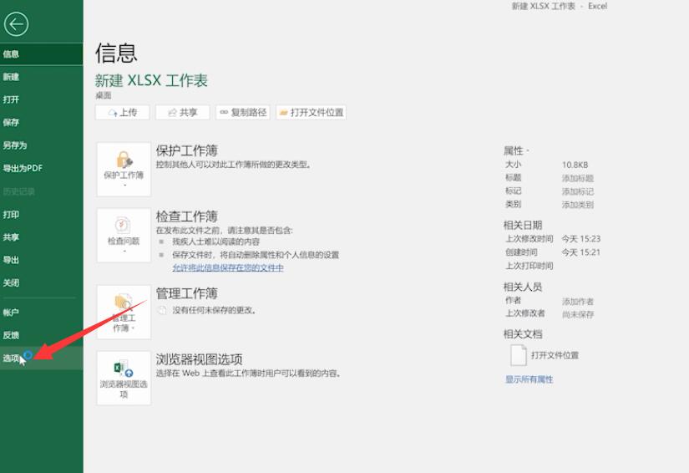Image resolution: width=689 pixels, height=473 pixels.
Task: Open the 管理工作簿 icon button
Action: [x=124, y=312]
